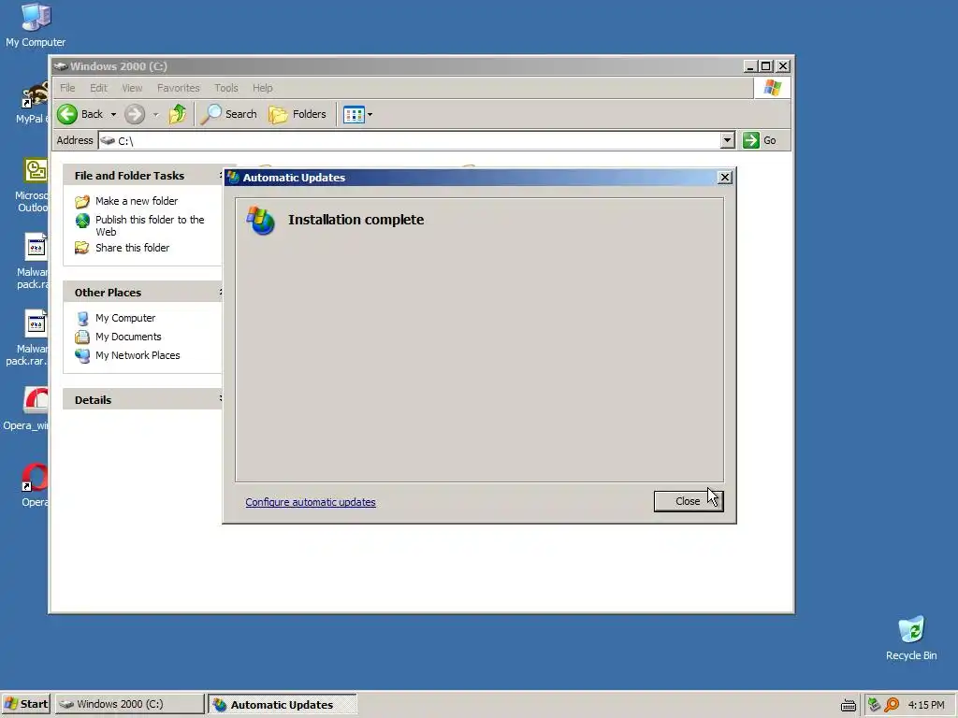Viewport: 958px width, 718px height.
Task: Open My Network Places link
Action: coord(138,355)
